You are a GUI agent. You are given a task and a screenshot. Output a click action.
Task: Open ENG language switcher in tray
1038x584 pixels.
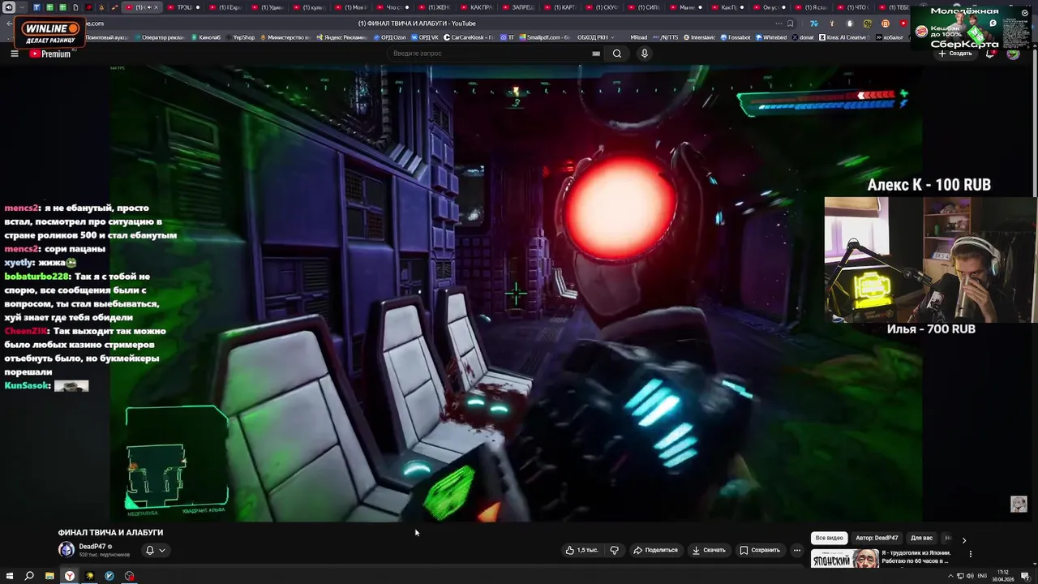point(982,576)
